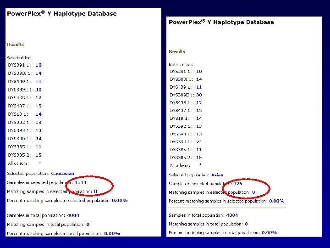Select the DYS390 value 24 in the Asian panel
This screenshot has width=330, height=248.
coord(199,142)
